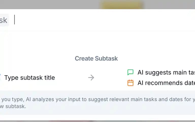This screenshot has height=122, width=195.
Task: Dismiss the dialog via the dimmed backdrop above
Action: [50, 4]
